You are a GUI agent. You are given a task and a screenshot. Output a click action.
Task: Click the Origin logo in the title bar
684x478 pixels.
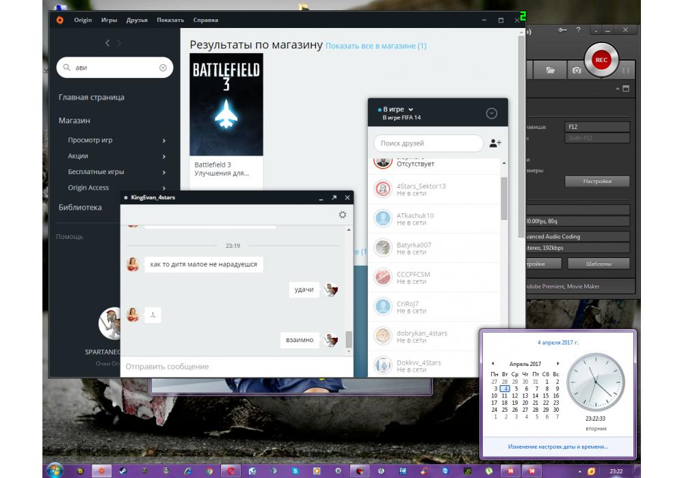tap(60, 20)
